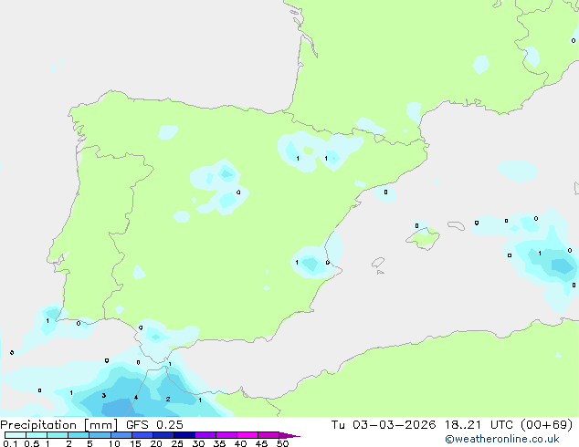Screen dimensions: 579x447
Task: Click the lightest 0.1–0.5 mm legend swatch
Action: click(16, 435)
